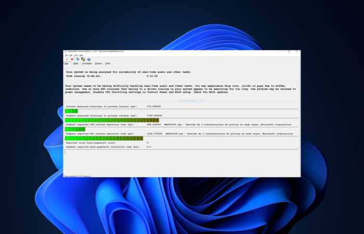Screen dimensions: 364x234
Task: Click the Wdf01000.sys DPC driver description
Action: (x=229, y=134)
